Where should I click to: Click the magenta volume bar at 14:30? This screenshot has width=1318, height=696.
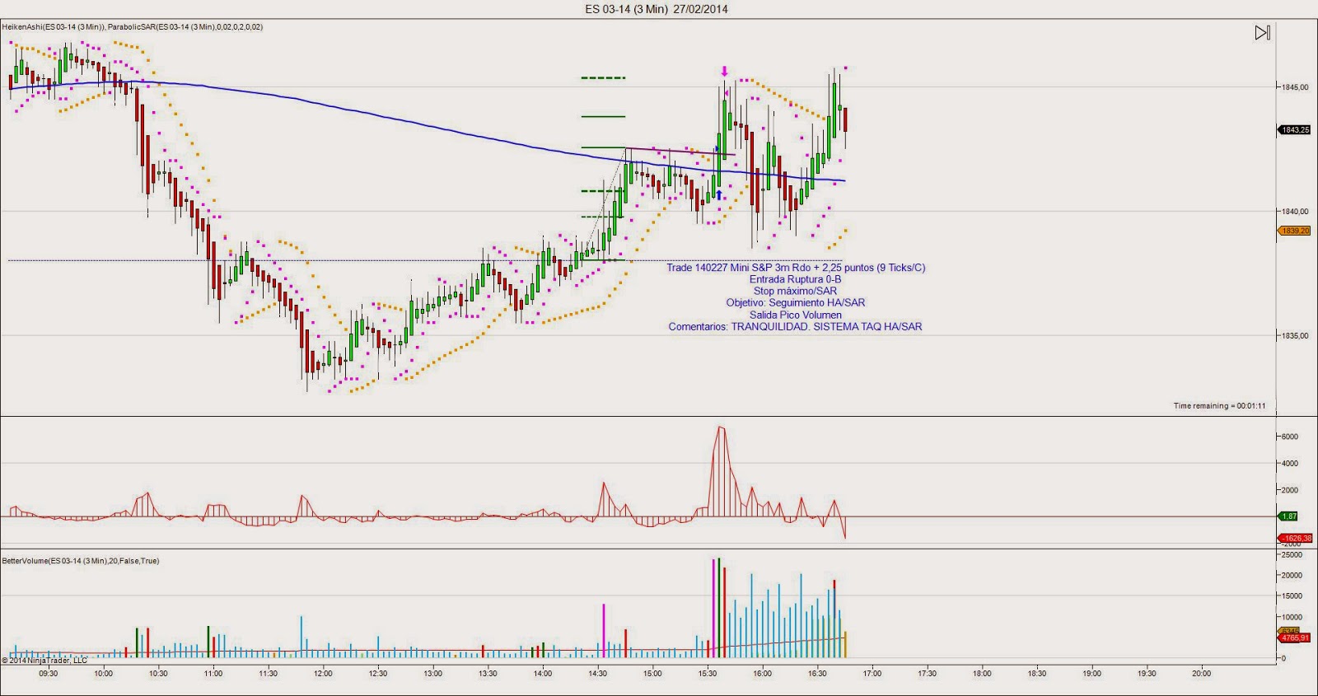[604, 630]
